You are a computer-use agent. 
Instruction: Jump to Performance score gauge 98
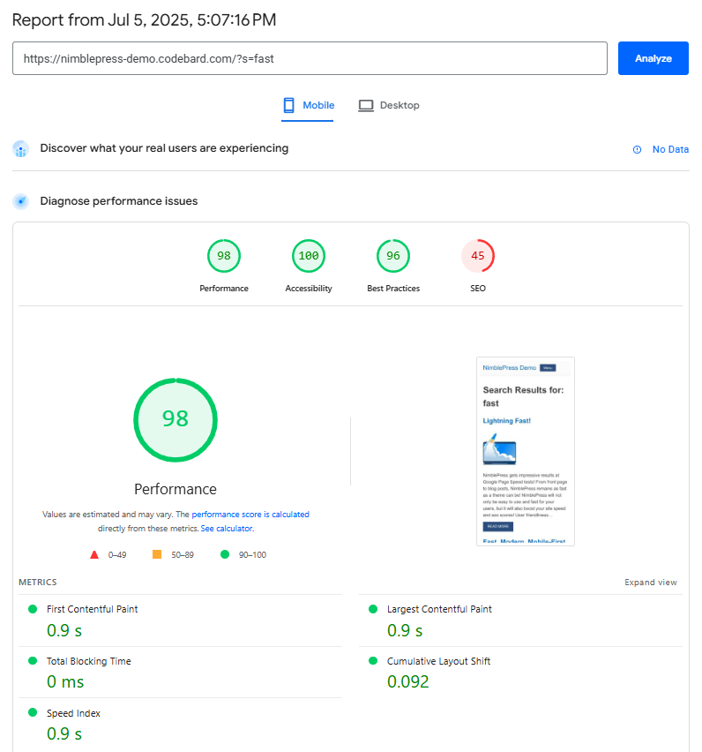(x=224, y=256)
